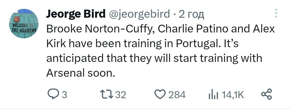Click the like count 284

177,95
